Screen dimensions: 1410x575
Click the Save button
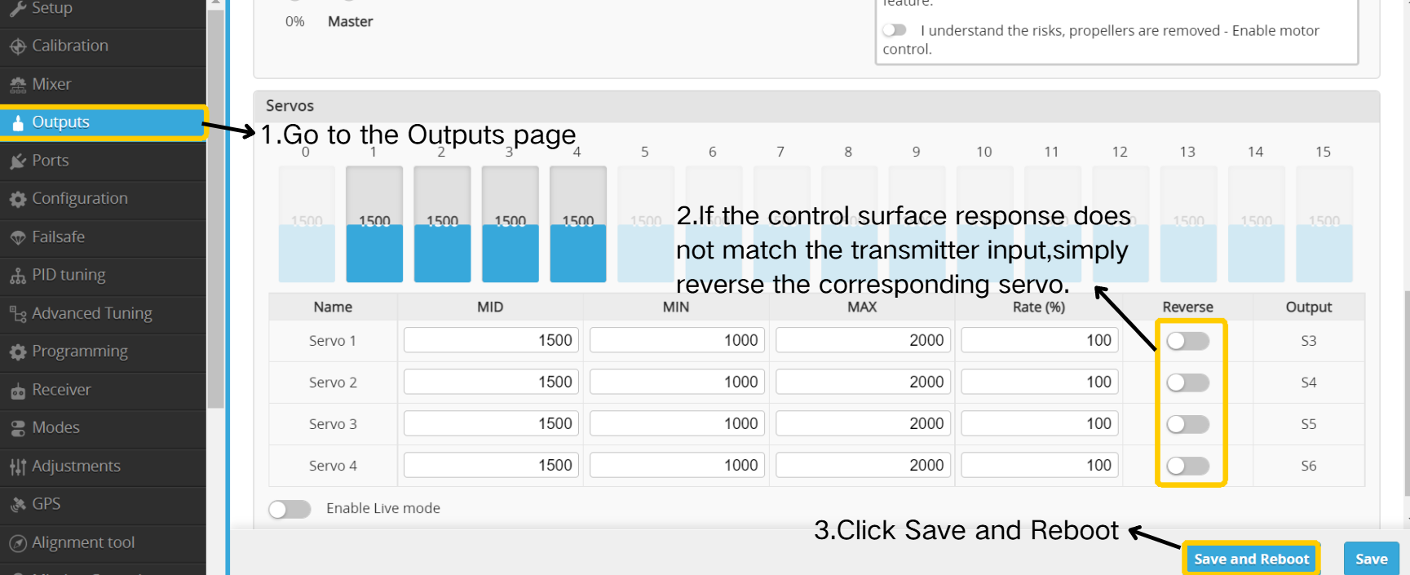point(1371,559)
